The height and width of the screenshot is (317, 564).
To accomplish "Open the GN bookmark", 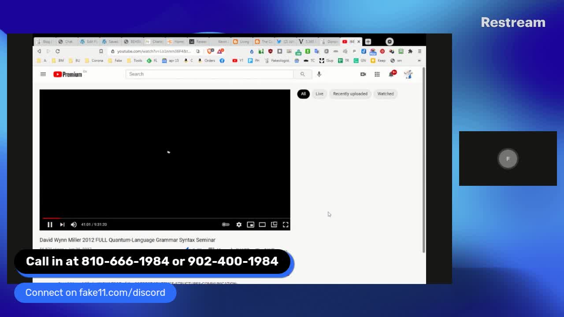I will pyautogui.click(x=360, y=61).
